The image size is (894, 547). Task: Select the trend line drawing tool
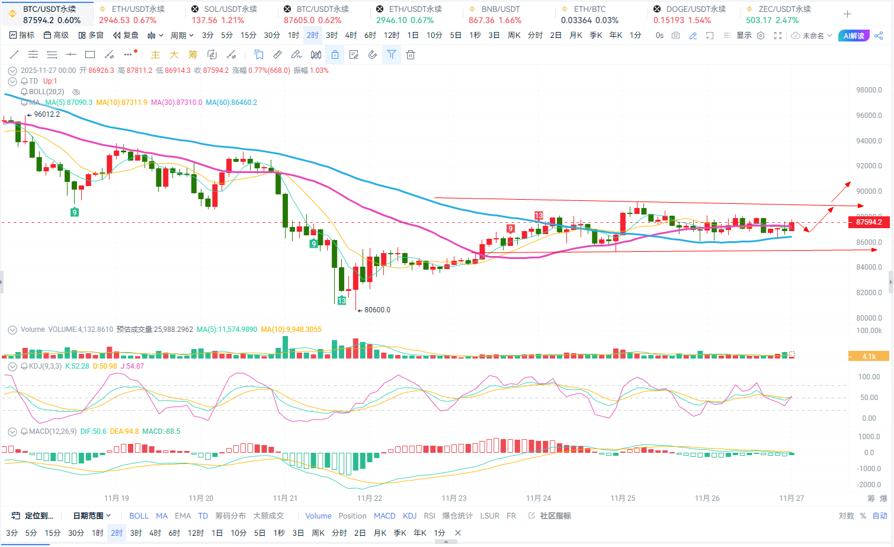14,55
